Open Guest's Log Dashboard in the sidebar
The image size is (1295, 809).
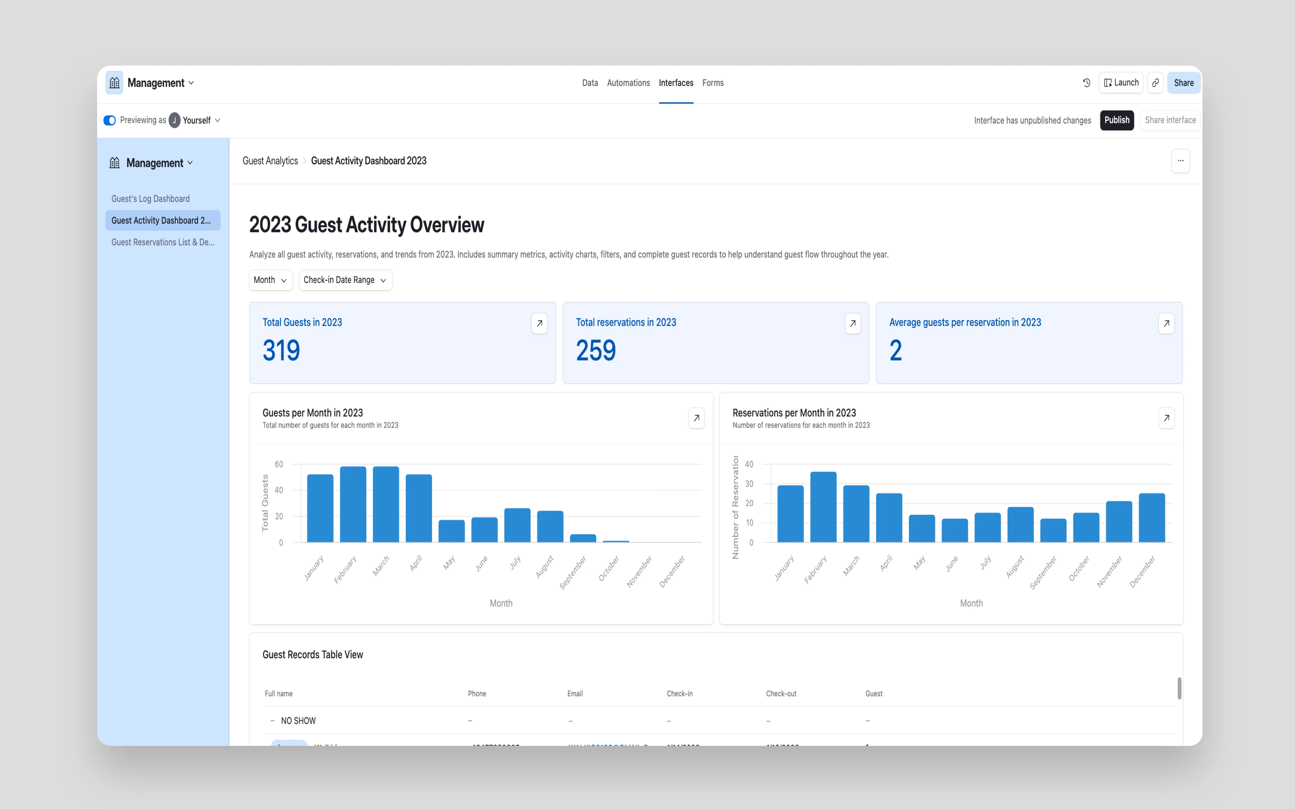tap(150, 198)
